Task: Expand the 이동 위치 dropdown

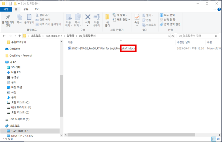Action: pos(69,25)
